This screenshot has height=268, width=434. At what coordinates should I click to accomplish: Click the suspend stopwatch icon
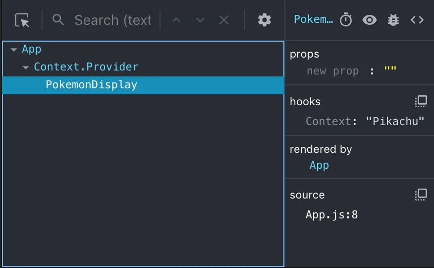pyautogui.click(x=346, y=20)
